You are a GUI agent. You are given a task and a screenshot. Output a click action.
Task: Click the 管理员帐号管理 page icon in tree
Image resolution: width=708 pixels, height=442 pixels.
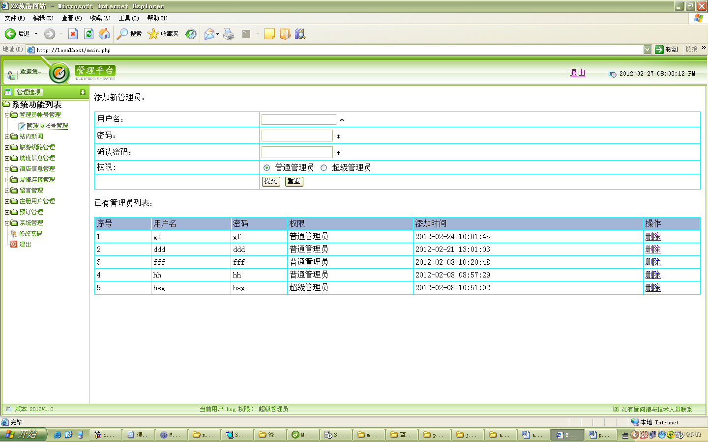22,126
